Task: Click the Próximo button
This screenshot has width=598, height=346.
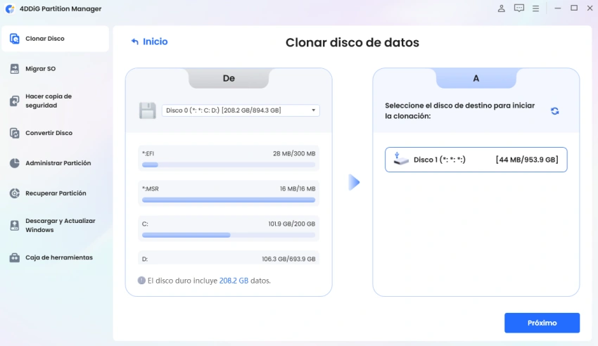Action: (x=542, y=323)
